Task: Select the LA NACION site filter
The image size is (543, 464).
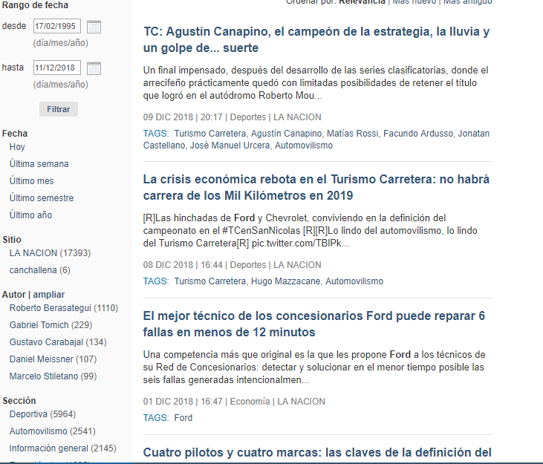Action: click(x=50, y=253)
